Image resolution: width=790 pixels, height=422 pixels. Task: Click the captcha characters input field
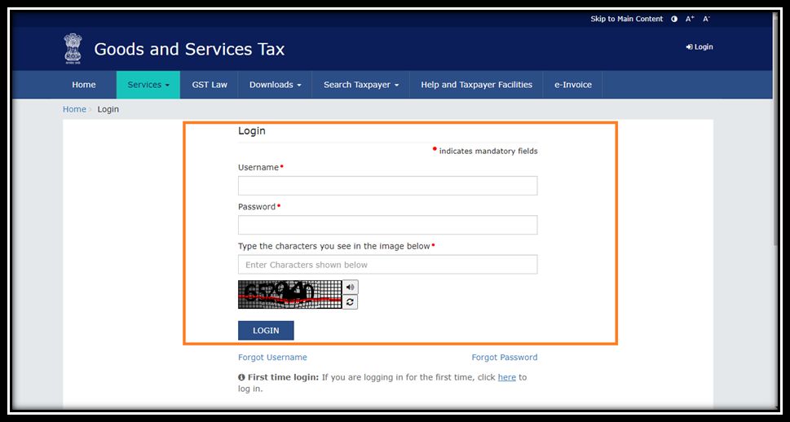pyautogui.click(x=387, y=265)
